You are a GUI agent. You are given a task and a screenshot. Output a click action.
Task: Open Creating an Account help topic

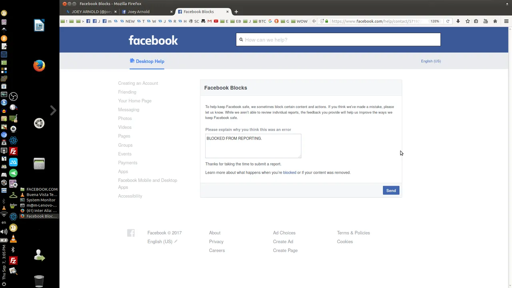pos(138,83)
